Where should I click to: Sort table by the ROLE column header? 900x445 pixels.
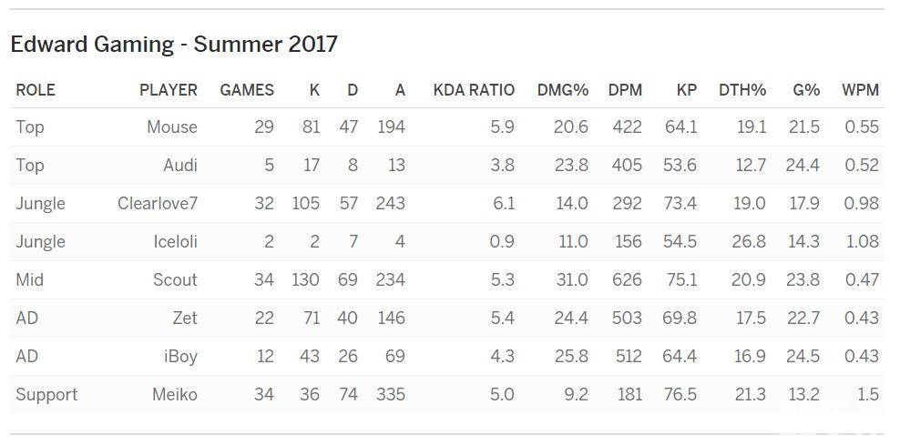(36, 89)
